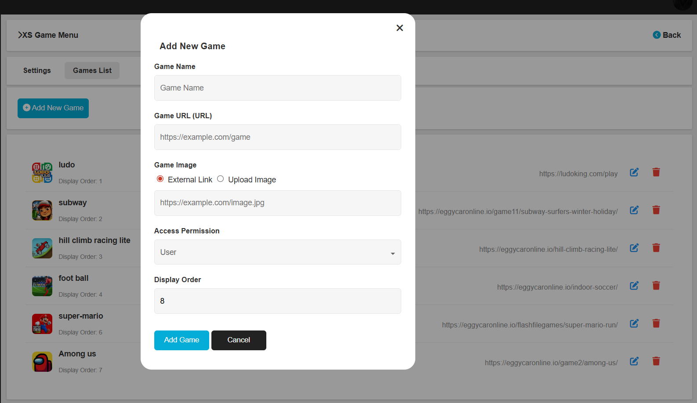Delete the Among us game entry
The width and height of the screenshot is (697, 403).
656,361
